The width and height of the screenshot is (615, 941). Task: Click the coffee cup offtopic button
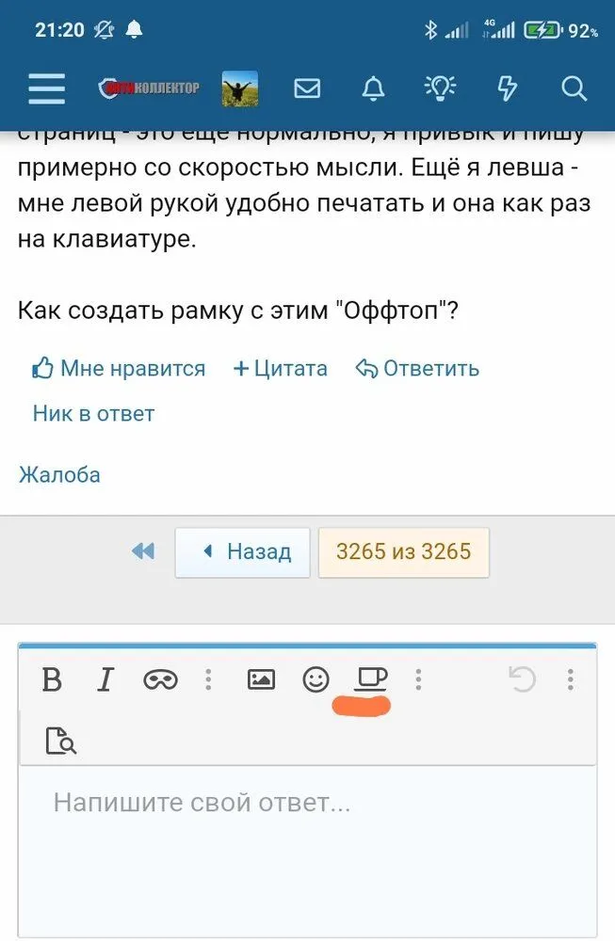coord(369,678)
